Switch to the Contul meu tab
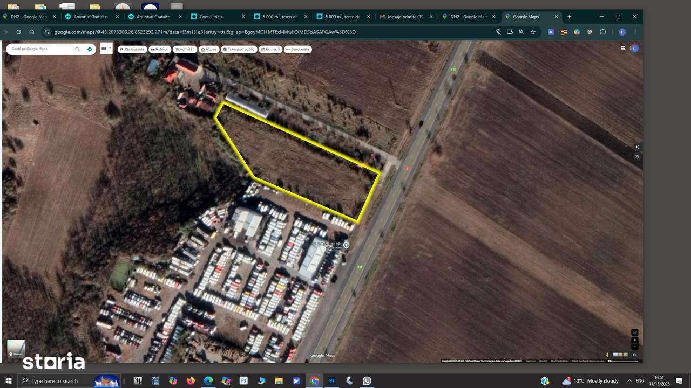The width and height of the screenshot is (691, 388). point(219,17)
